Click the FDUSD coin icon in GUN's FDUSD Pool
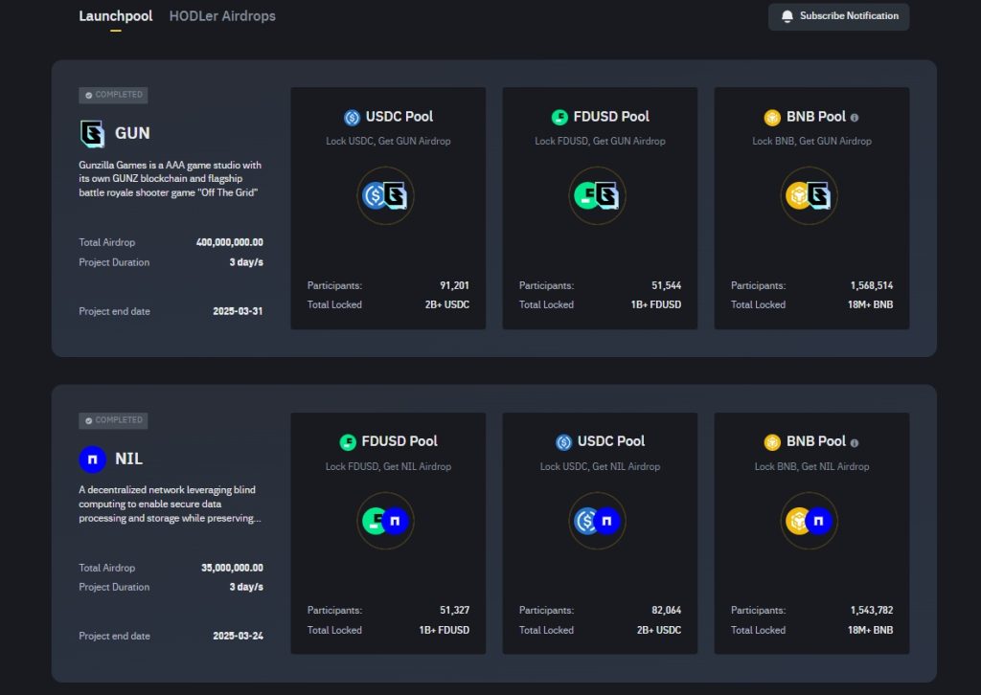Screen dimensions: 981x695 [x=563, y=117]
